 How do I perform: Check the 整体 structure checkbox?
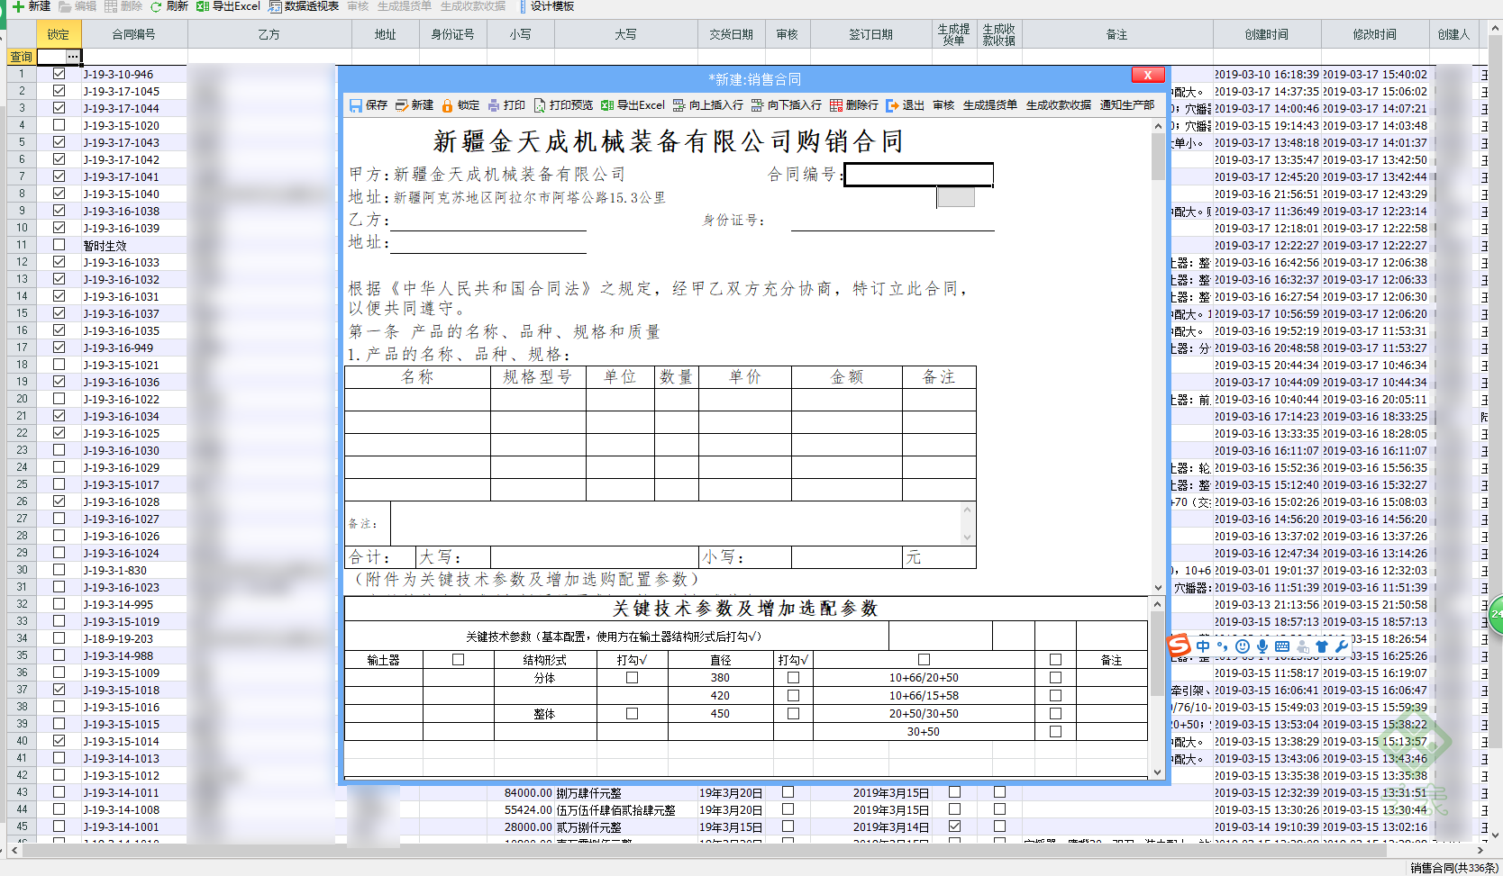tap(632, 714)
